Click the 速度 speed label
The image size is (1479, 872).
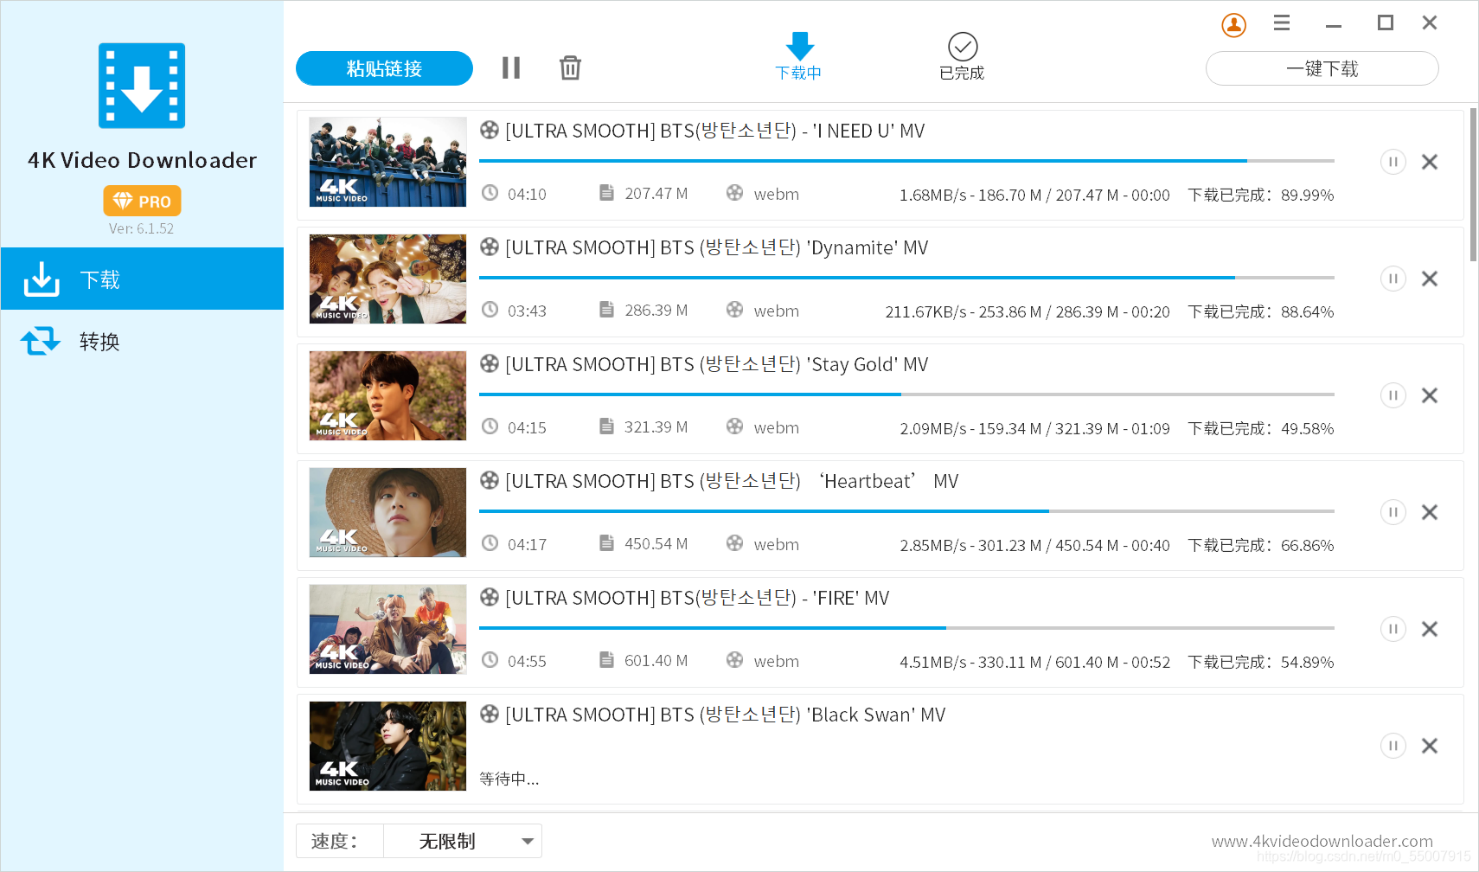tap(334, 841)
